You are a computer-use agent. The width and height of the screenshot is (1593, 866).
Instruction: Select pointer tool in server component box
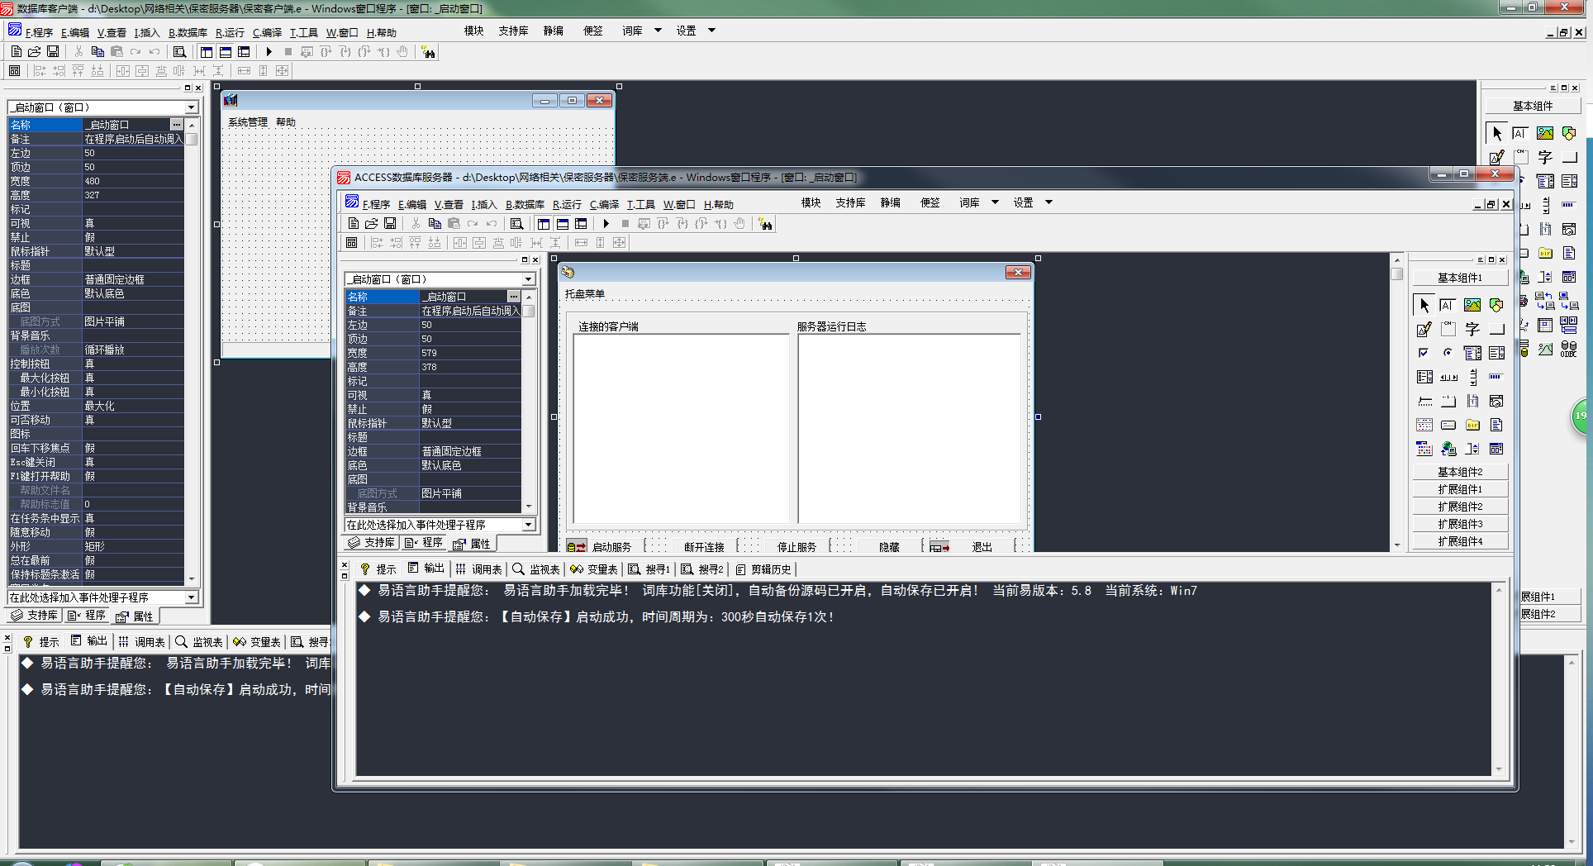[1424, 305]
